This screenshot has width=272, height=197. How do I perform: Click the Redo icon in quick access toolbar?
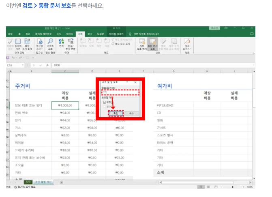(20, 58)
